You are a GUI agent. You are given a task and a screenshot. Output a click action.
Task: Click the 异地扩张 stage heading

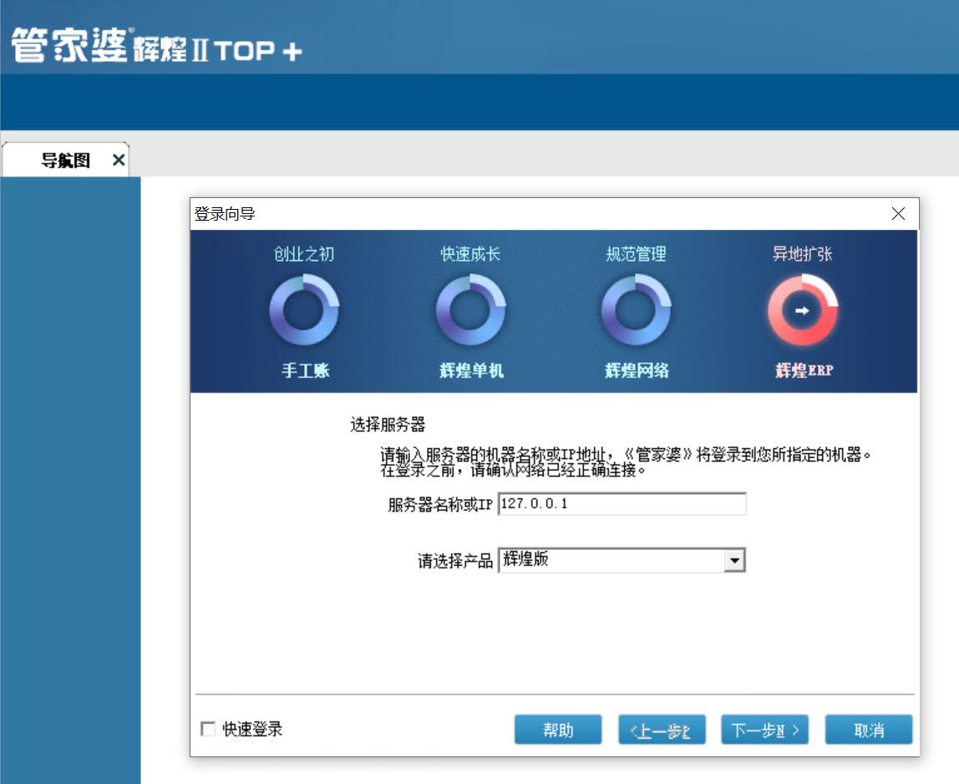[x=802, y=254]
